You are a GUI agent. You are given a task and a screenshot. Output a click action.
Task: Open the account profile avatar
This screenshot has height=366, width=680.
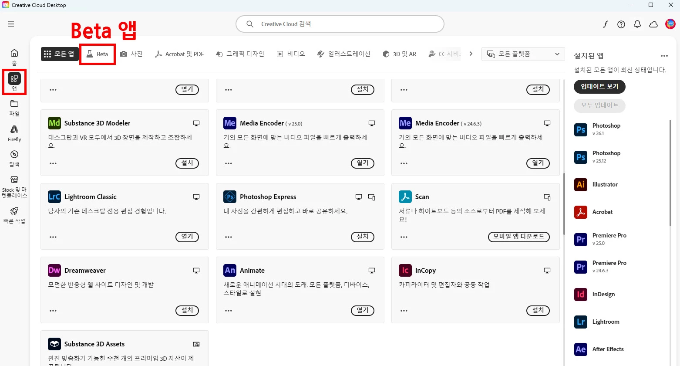[x=670, y=24]
